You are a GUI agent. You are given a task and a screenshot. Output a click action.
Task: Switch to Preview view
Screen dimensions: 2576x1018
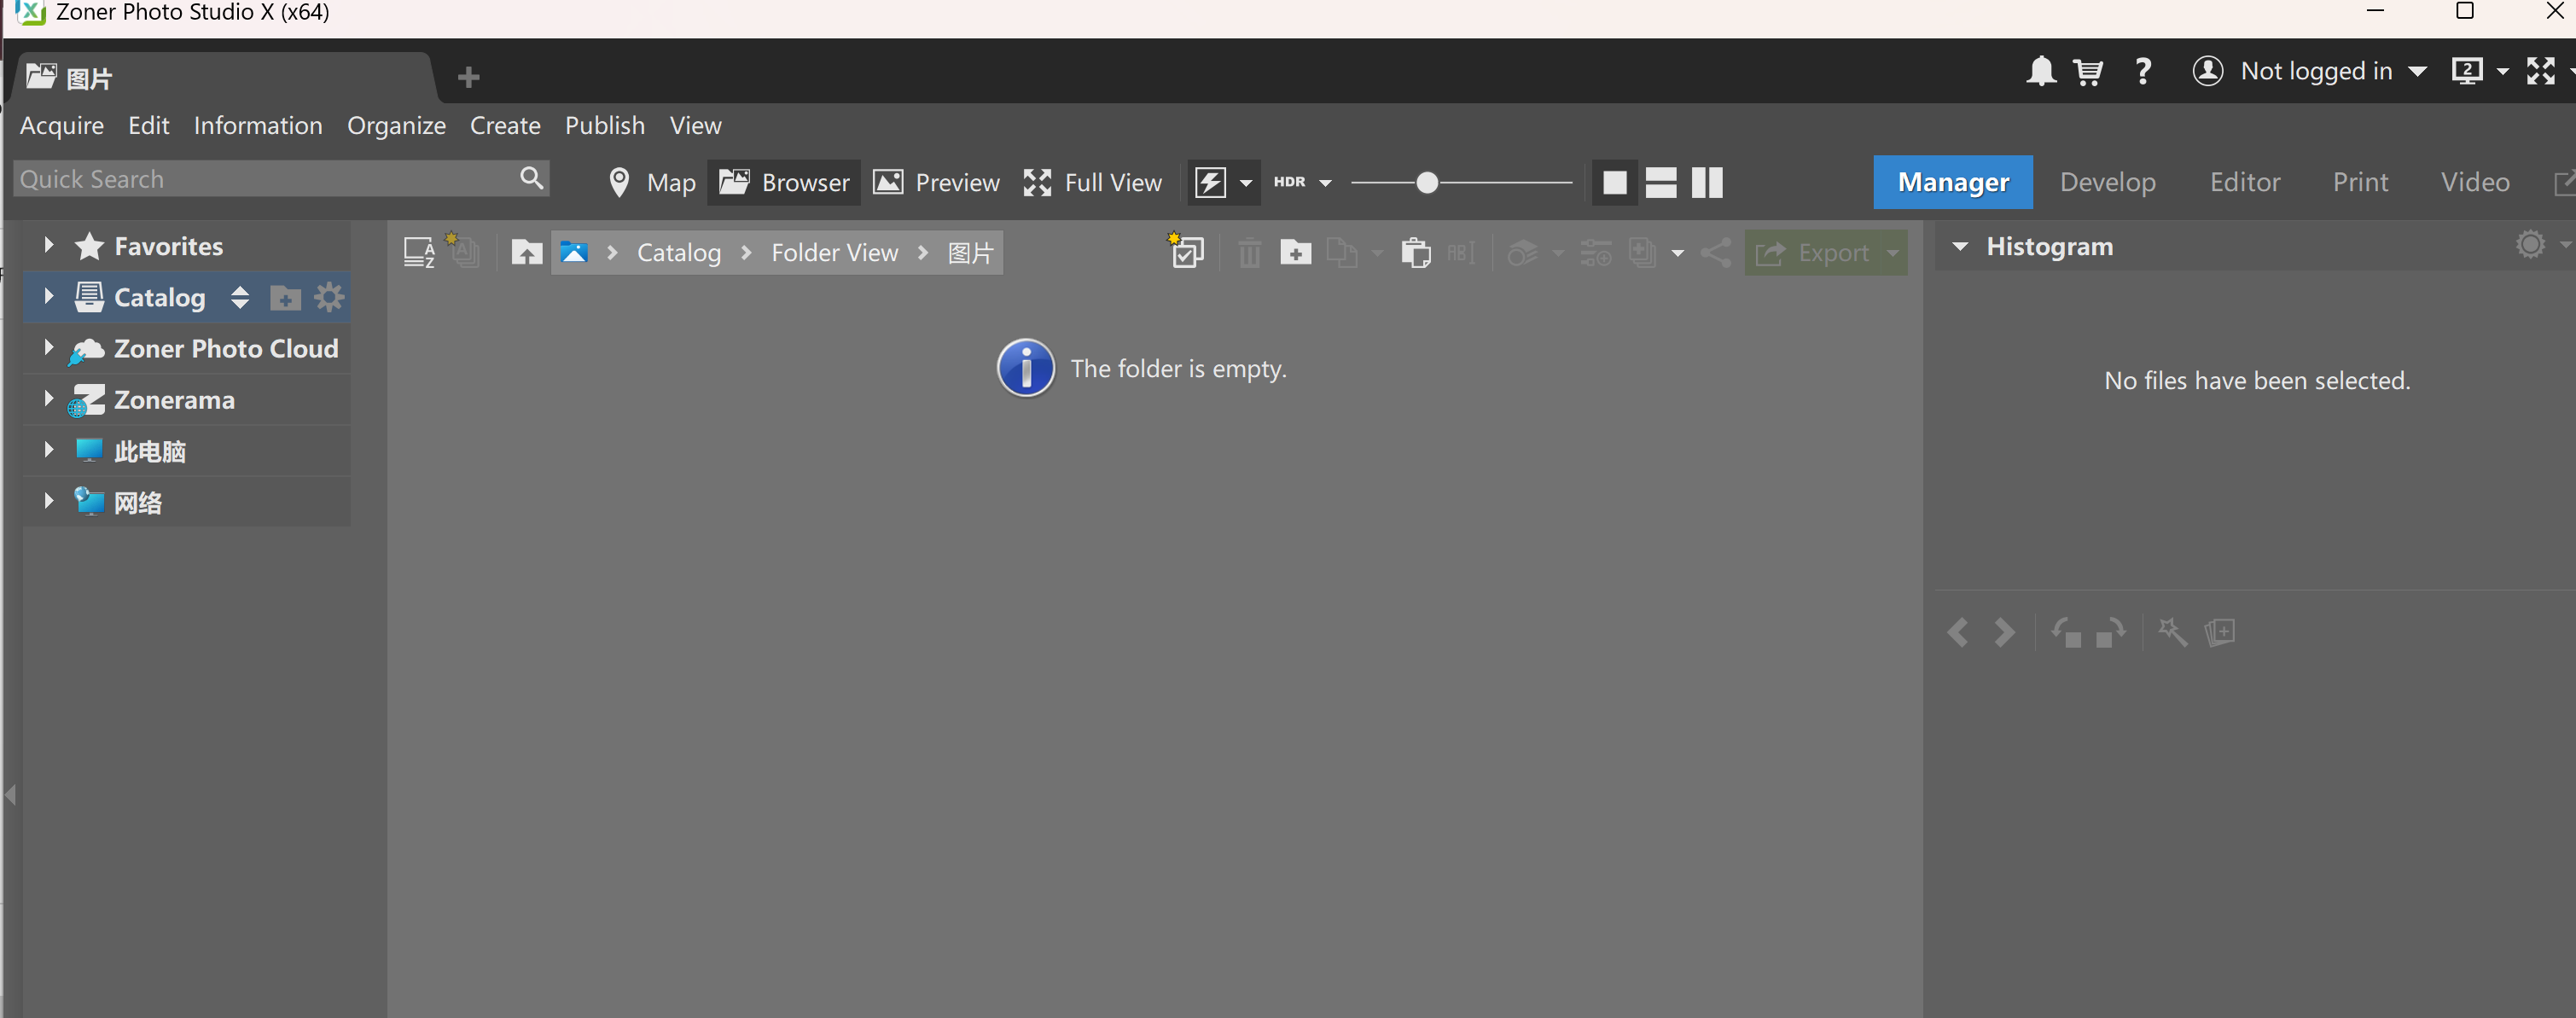point(936,182)
